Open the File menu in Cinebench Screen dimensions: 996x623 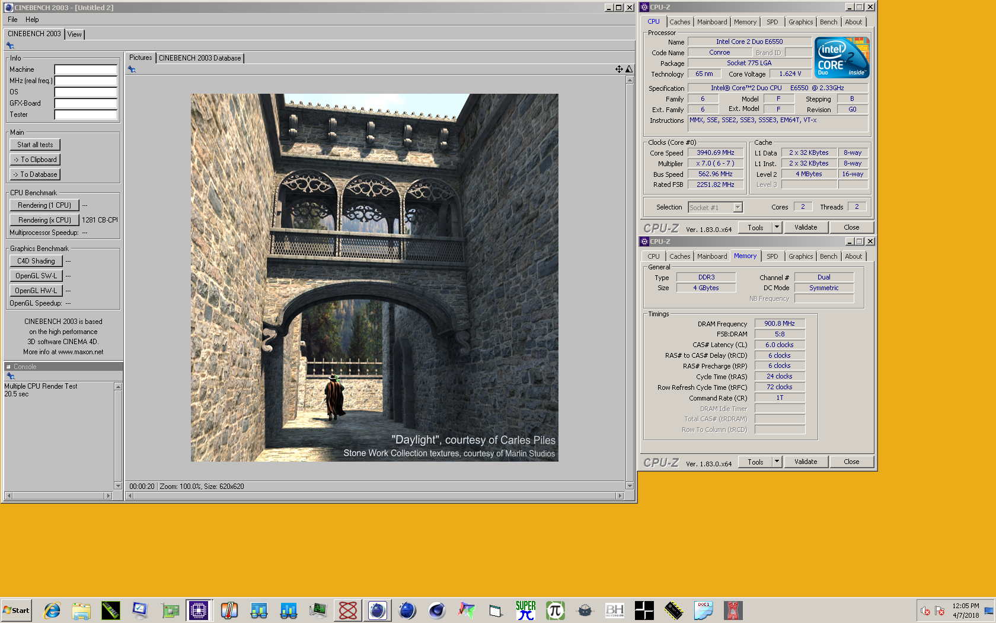(12, 20)
